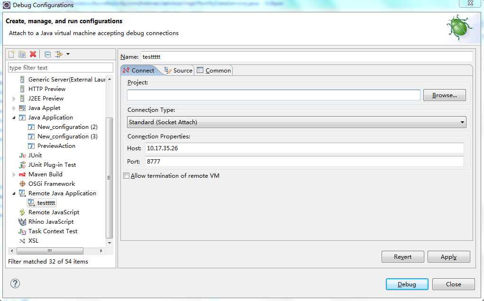484x301 pixels.
Task: Click the Maven Build m2 icon
Action: click(x=22, y=174)
